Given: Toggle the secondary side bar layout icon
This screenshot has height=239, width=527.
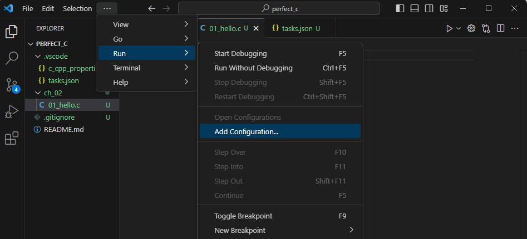Looking at the screenshot, I should pyautogui.click(x=429, y=9).
